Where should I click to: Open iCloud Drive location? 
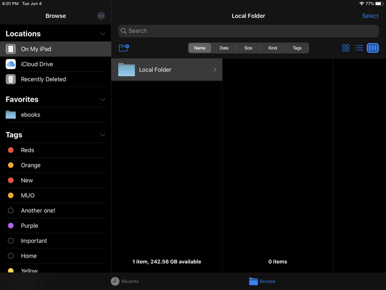pyautogui.click(x=37, y=64)
